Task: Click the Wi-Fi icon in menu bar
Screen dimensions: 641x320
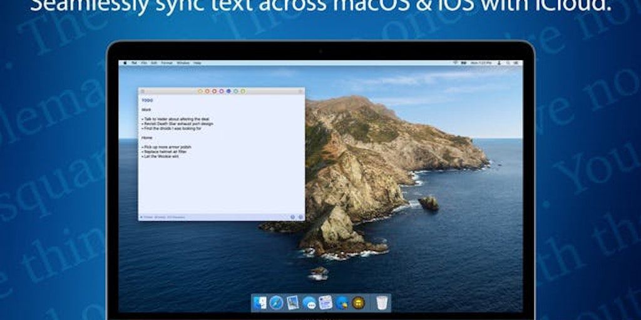Action: tap(455, 63)
